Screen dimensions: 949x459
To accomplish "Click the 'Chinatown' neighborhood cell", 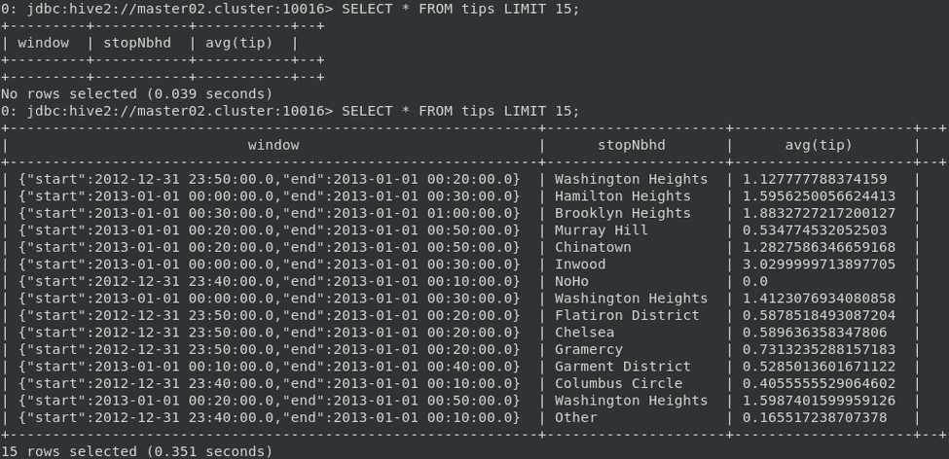I will coord(593,247).
